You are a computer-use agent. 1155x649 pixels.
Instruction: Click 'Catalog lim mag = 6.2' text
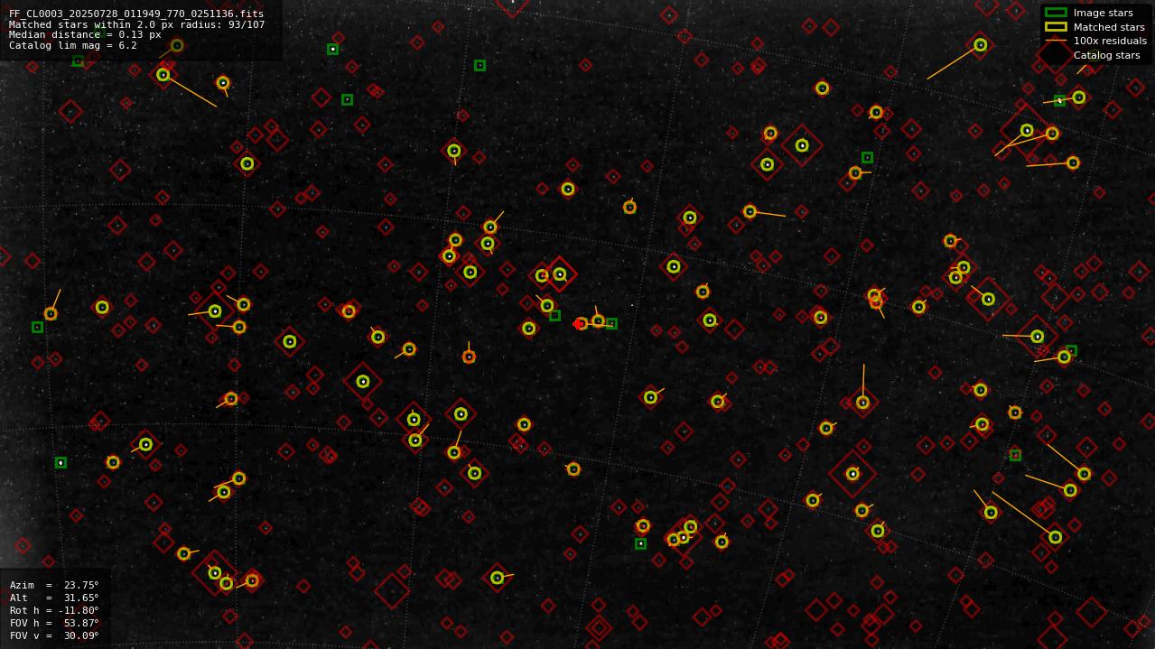point(73,45)
